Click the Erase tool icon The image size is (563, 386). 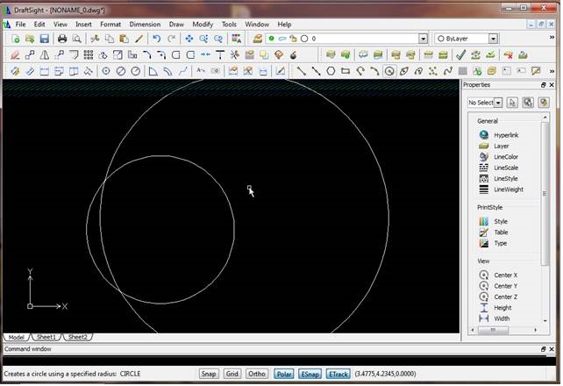15,55
